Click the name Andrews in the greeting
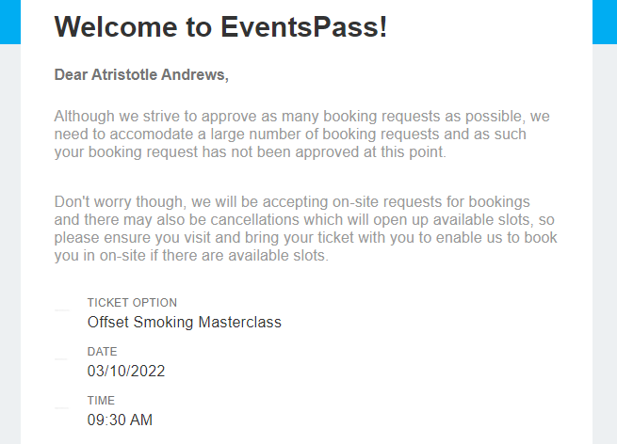This screenshot has width=617, height=444. [x=195, y=74]
